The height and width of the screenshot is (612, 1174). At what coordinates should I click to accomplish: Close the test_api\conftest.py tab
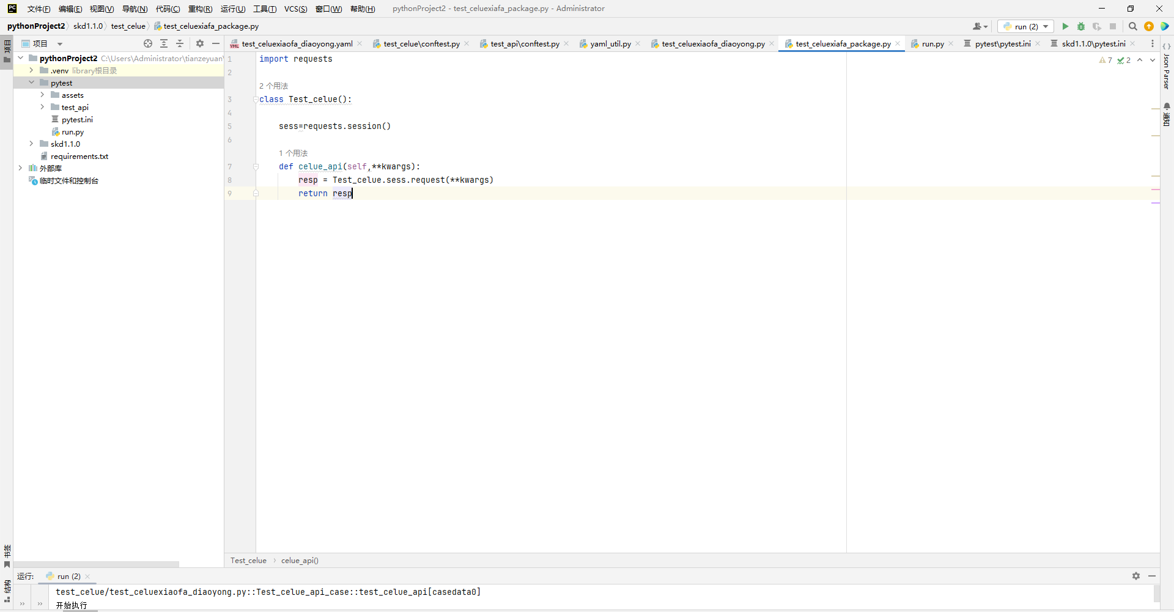click(x=566, y=43)
